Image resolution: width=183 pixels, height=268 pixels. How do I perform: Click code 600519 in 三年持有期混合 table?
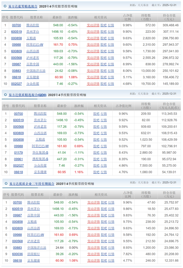(x=17, y=209)
